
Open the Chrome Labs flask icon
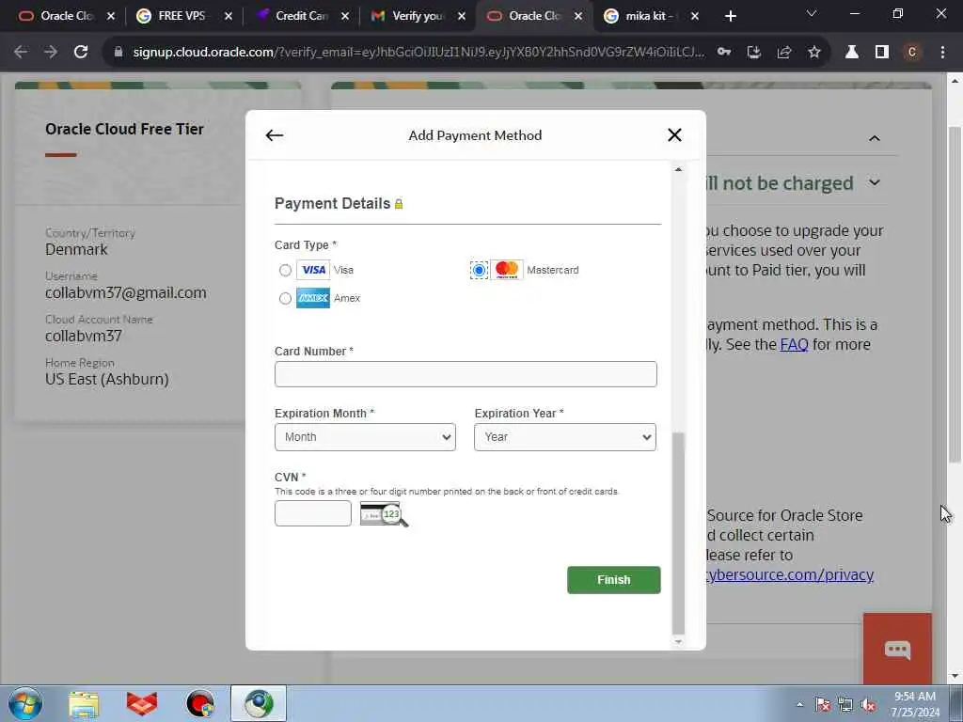[852, 53]
